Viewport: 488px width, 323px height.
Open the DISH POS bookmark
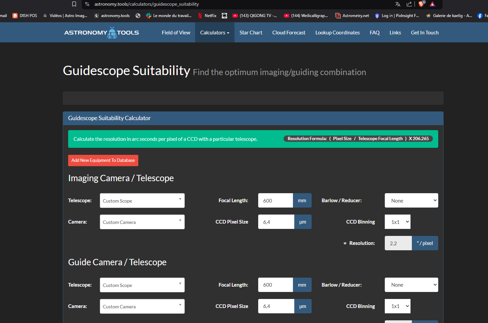[x=25, y=16]
